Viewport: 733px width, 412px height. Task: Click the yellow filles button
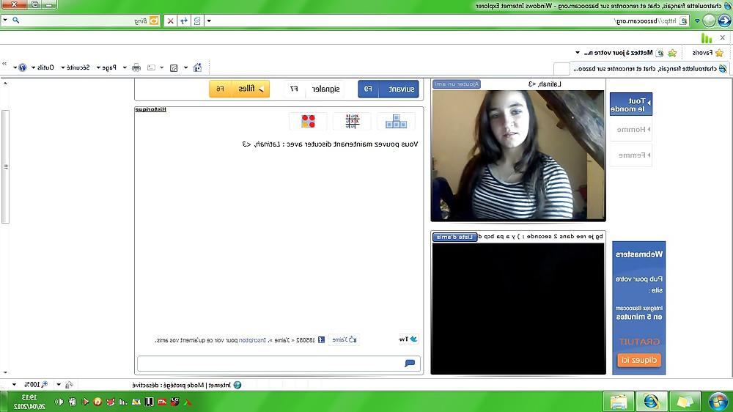[240, 89]
